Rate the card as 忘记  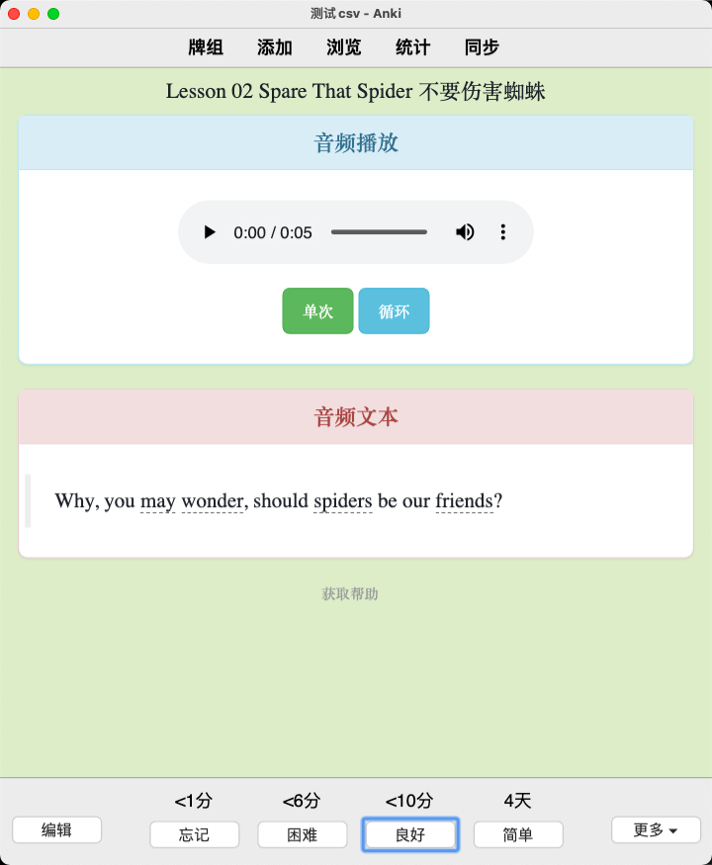(x=194, y=834)
